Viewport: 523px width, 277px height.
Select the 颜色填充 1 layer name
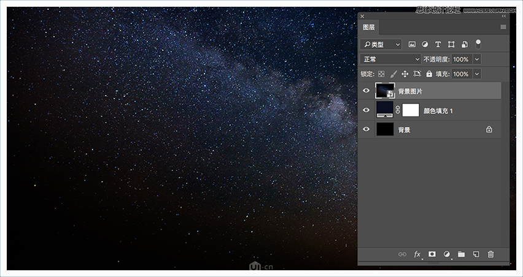[438, 111]
